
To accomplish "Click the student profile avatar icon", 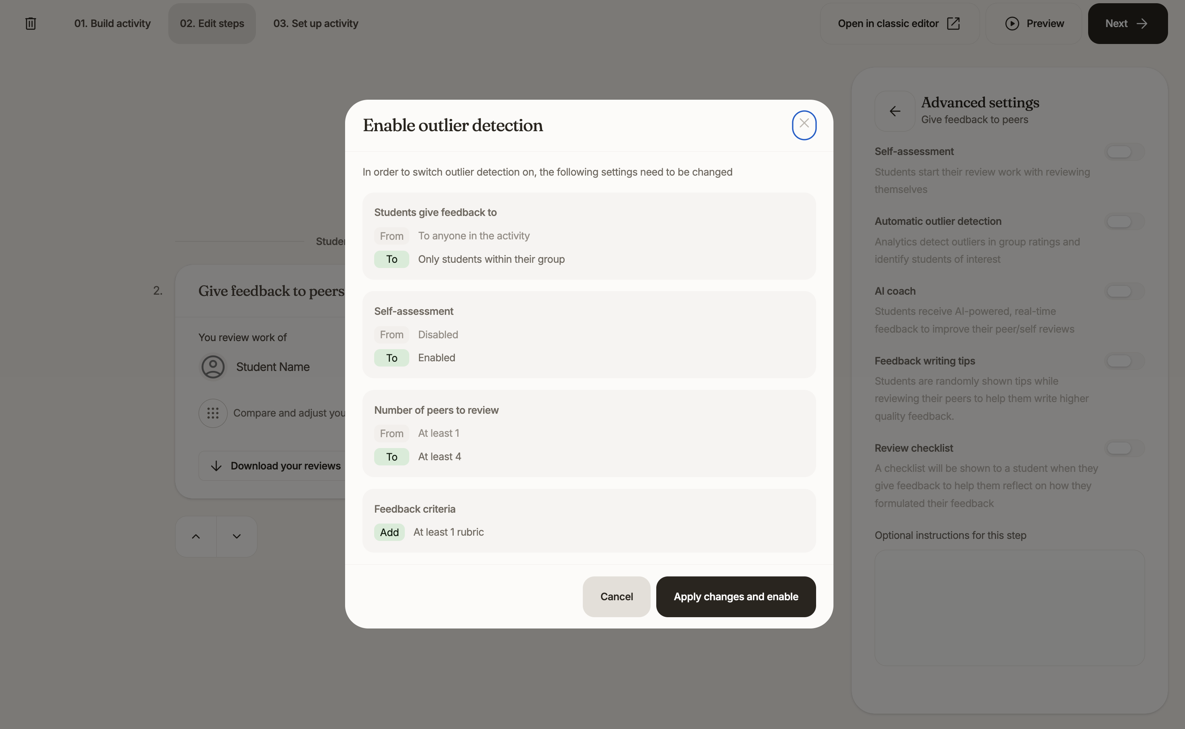I will pos(213,367).
